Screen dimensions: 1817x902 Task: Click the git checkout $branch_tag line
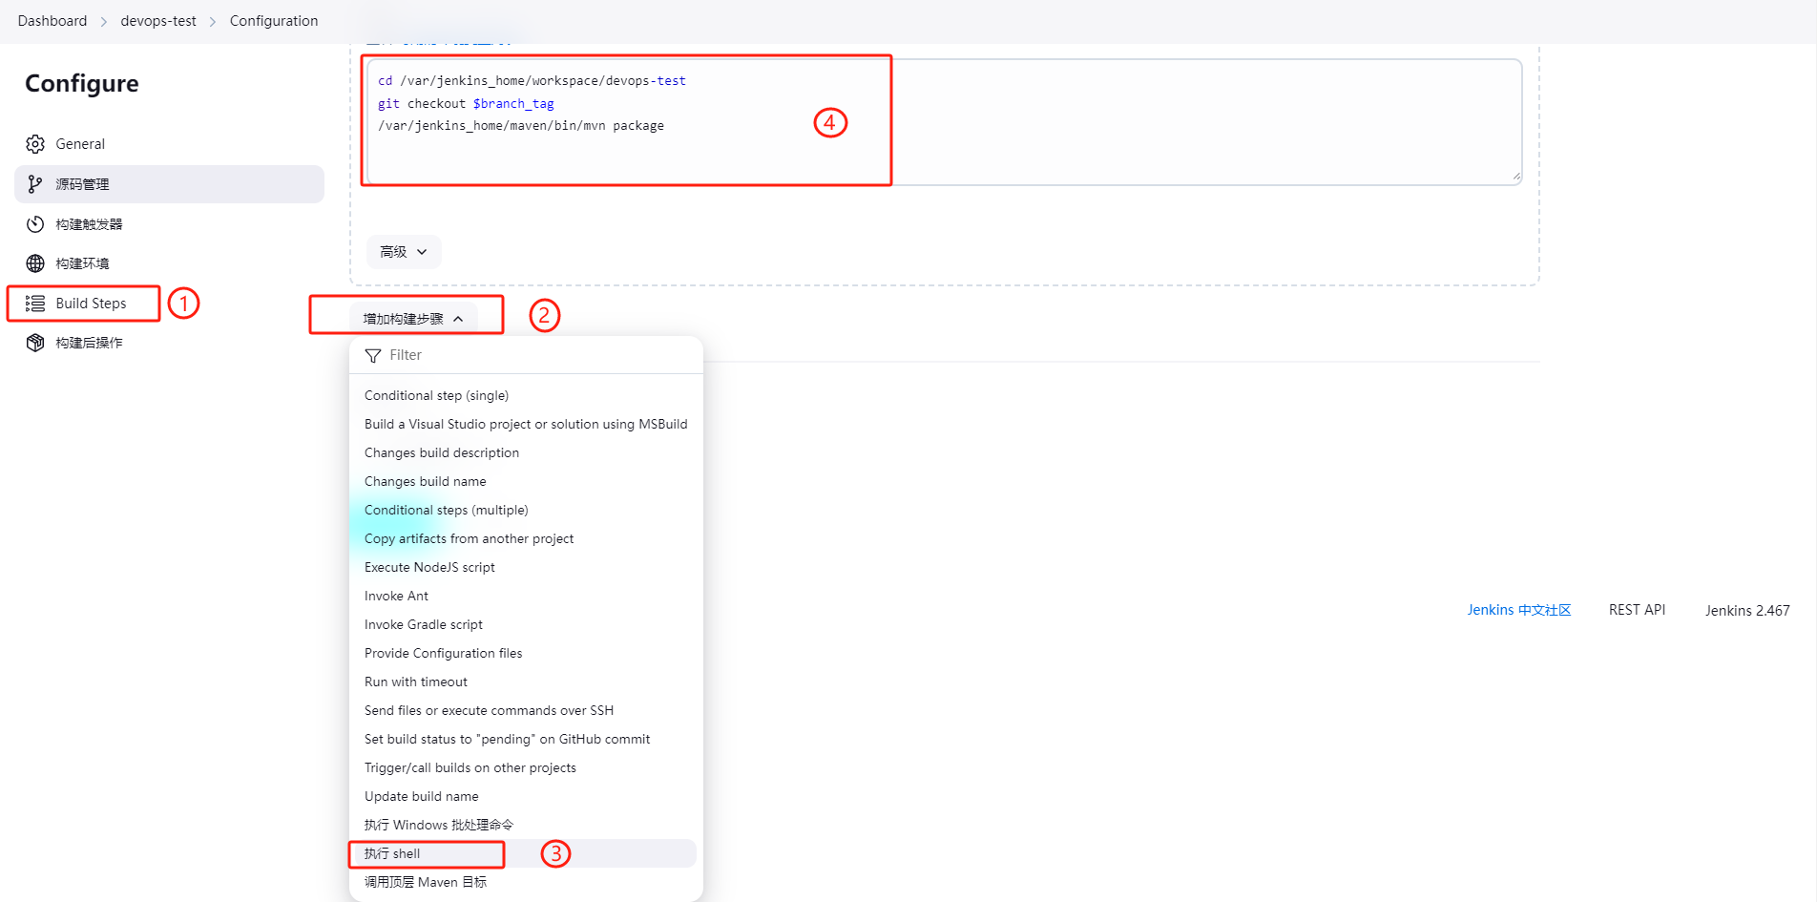point(466,103)
